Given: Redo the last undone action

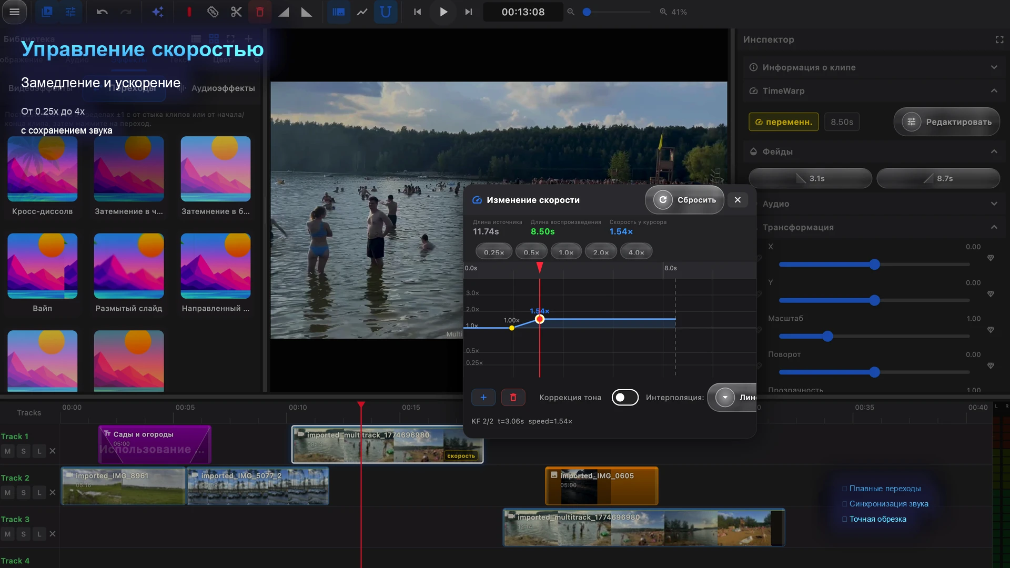Looking at the screenshot, I should click(126, 12).
